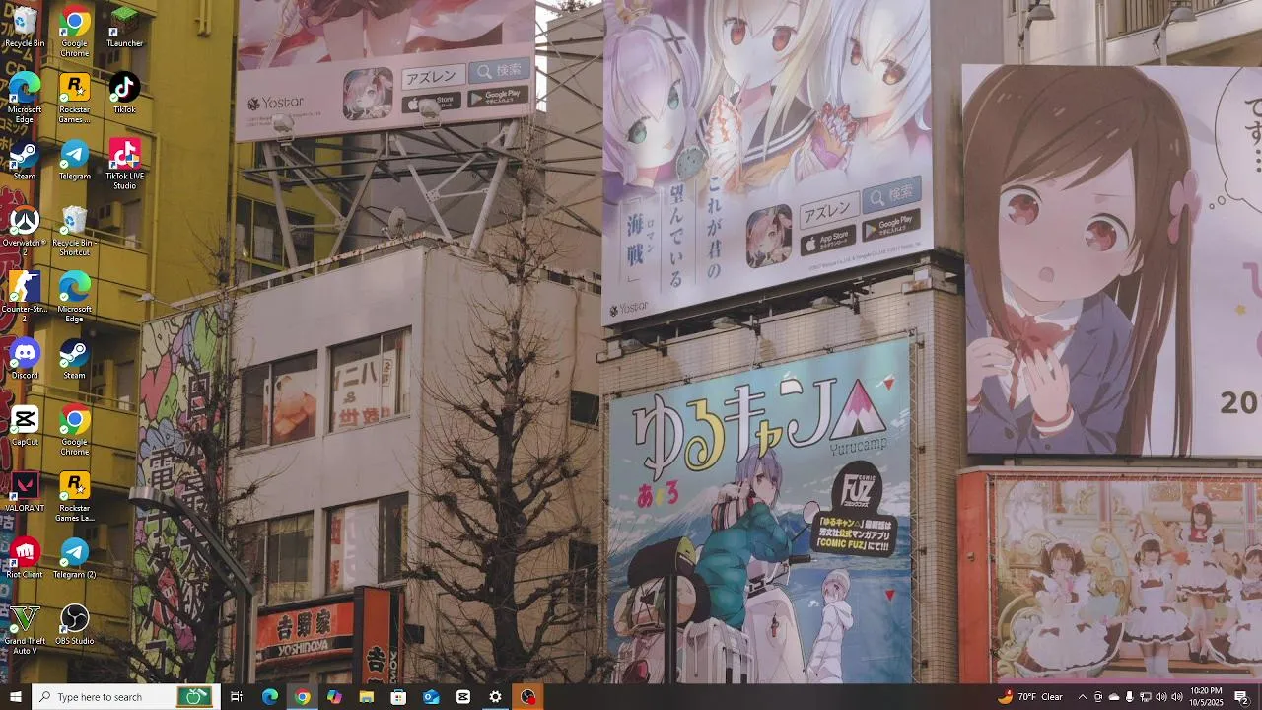
Task: Open Settings gear on the taskbar
Action: tap(495, 697)
